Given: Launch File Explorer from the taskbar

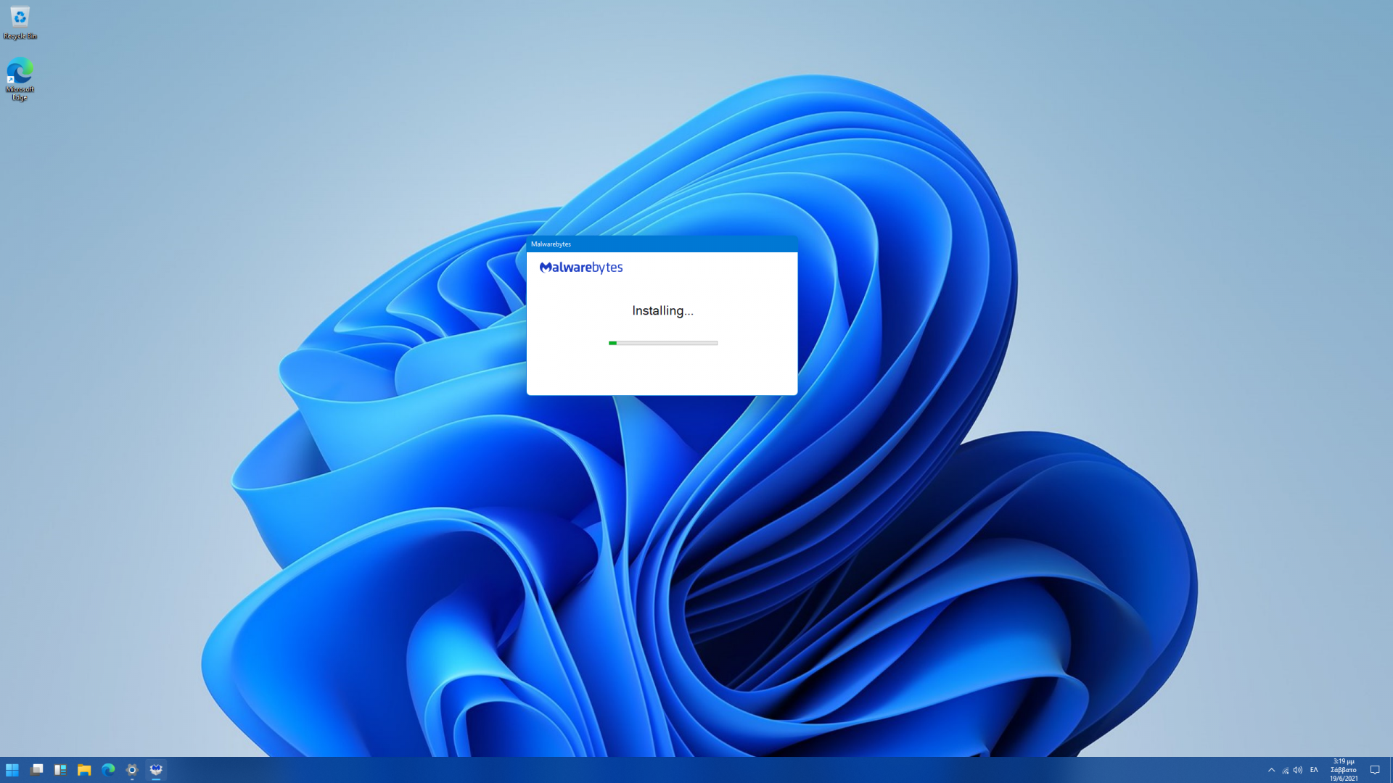Looking at the screenshot, I should pos(84,770).
